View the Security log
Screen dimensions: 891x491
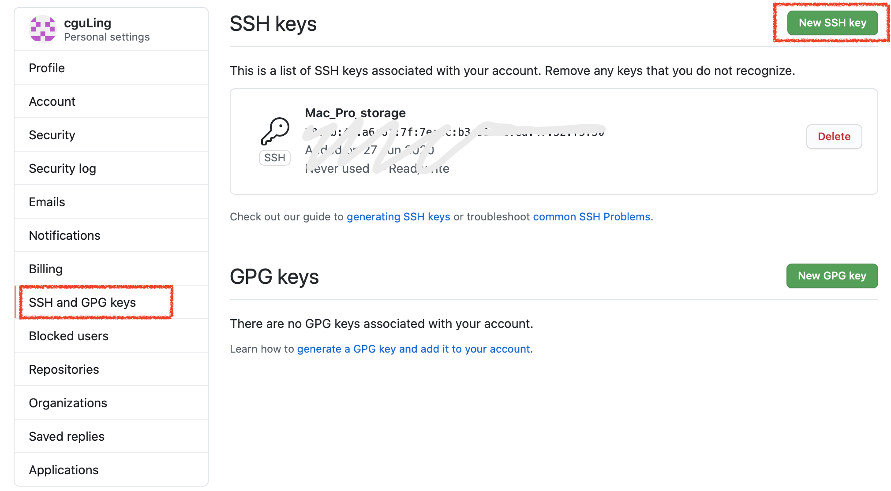click(x=111, y=168)
